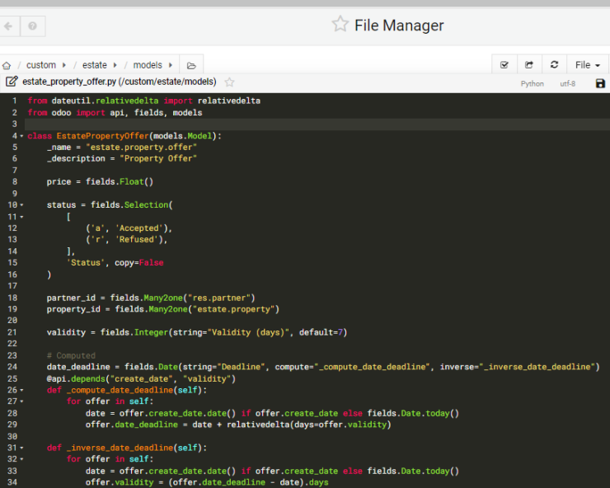Click the EstatePropertyOffer class name

pos(103,136)
